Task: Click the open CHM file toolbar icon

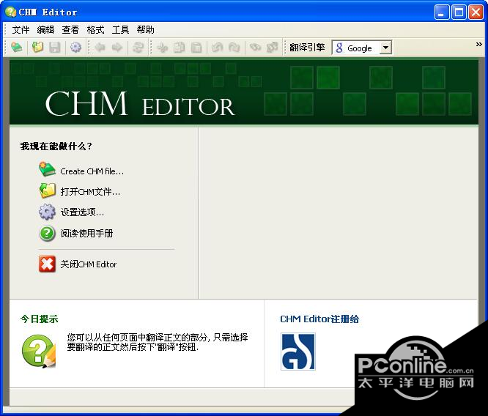Action: pos(37,48)
